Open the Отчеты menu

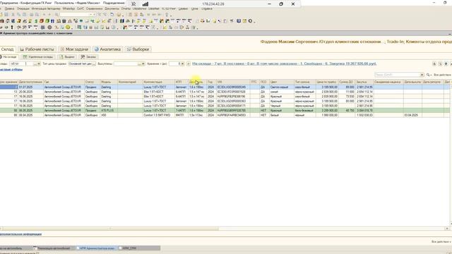(126, 8)
